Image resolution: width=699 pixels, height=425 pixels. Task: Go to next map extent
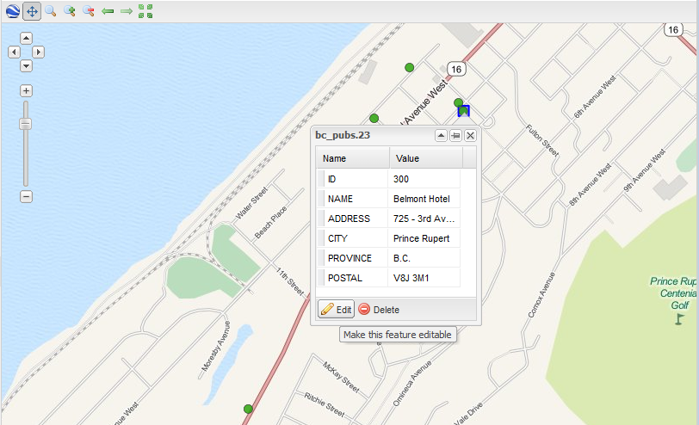coord(127,11)
